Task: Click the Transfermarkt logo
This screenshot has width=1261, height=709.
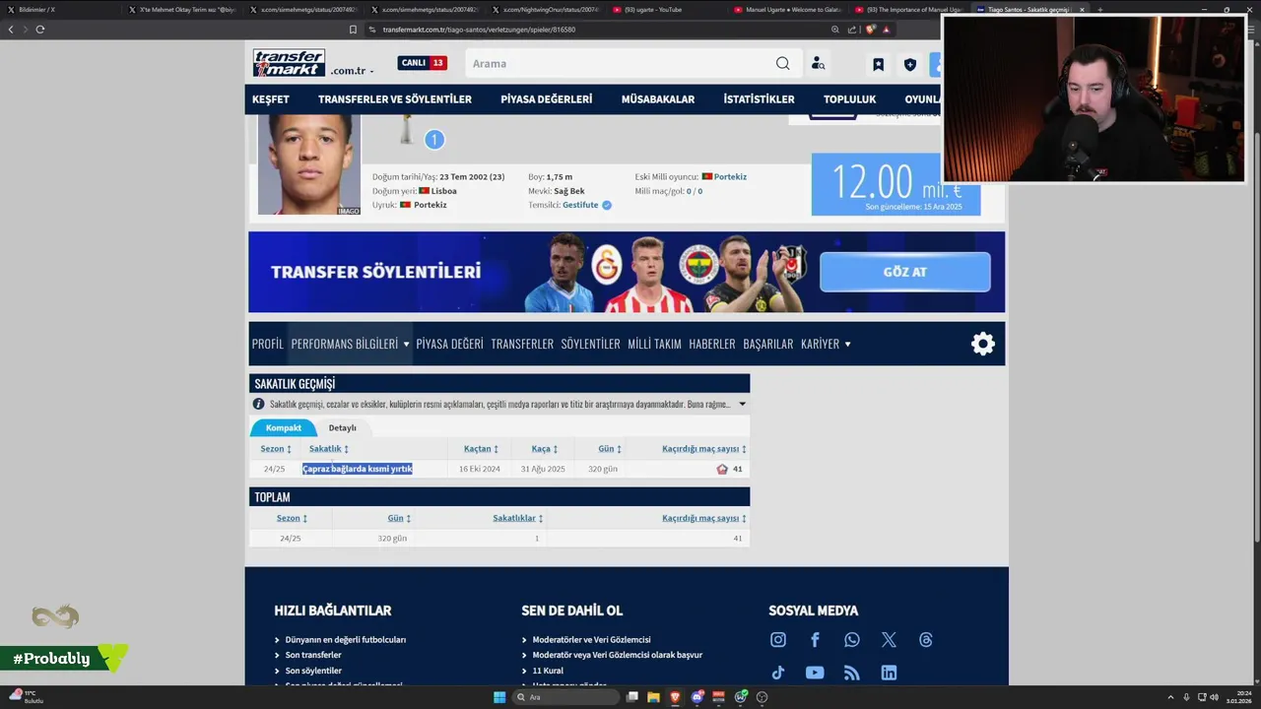Action: click(x=289, y=63)
